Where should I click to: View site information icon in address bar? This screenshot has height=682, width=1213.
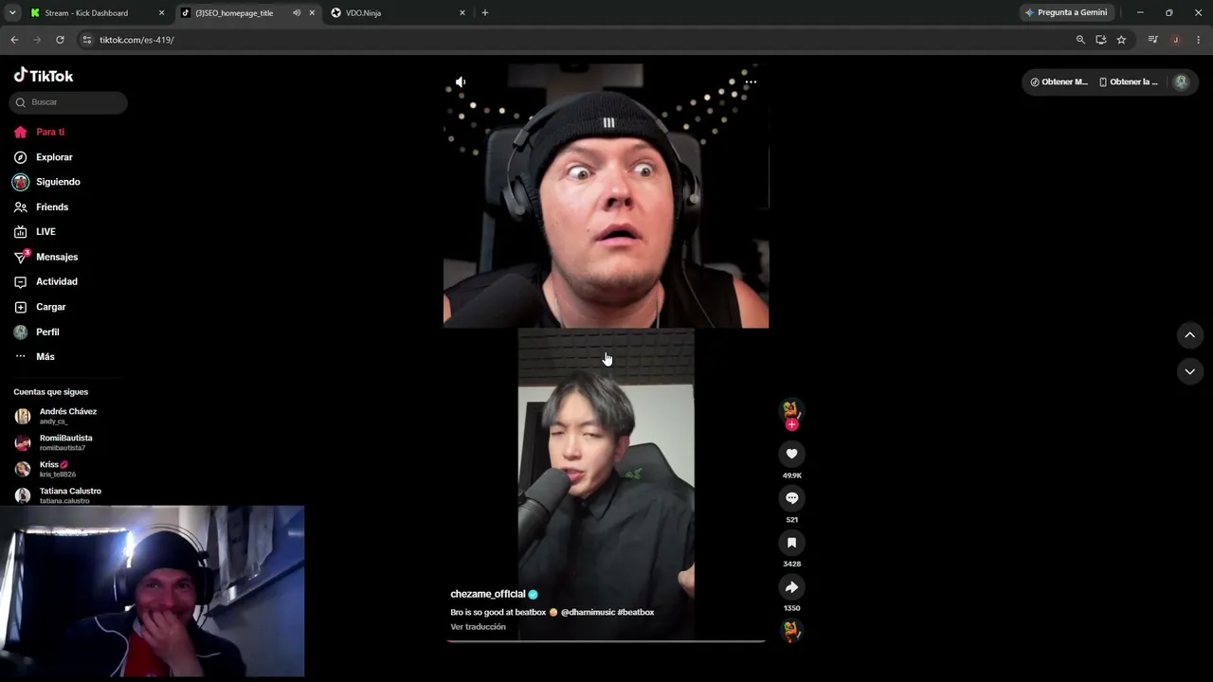[x=87, y=40]
